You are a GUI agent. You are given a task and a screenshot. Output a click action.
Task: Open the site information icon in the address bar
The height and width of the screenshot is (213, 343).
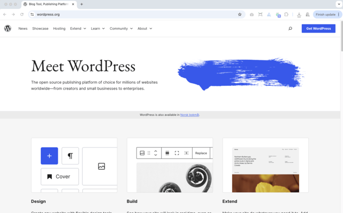tap(32, 14)
